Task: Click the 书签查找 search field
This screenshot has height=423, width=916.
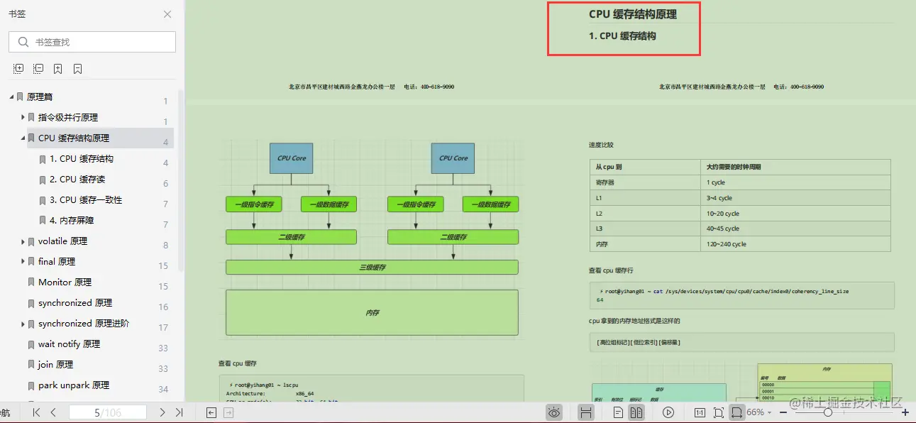Action: 92,42
